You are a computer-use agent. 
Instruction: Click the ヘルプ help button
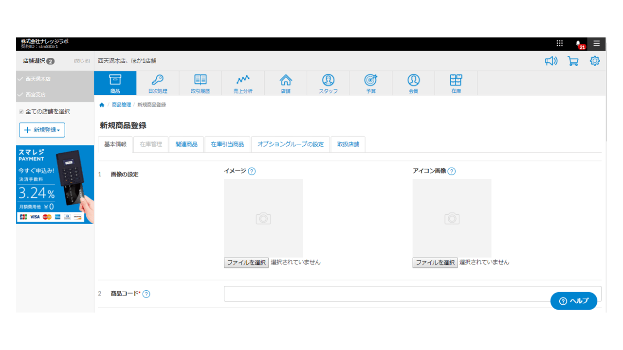click(574, 301)
